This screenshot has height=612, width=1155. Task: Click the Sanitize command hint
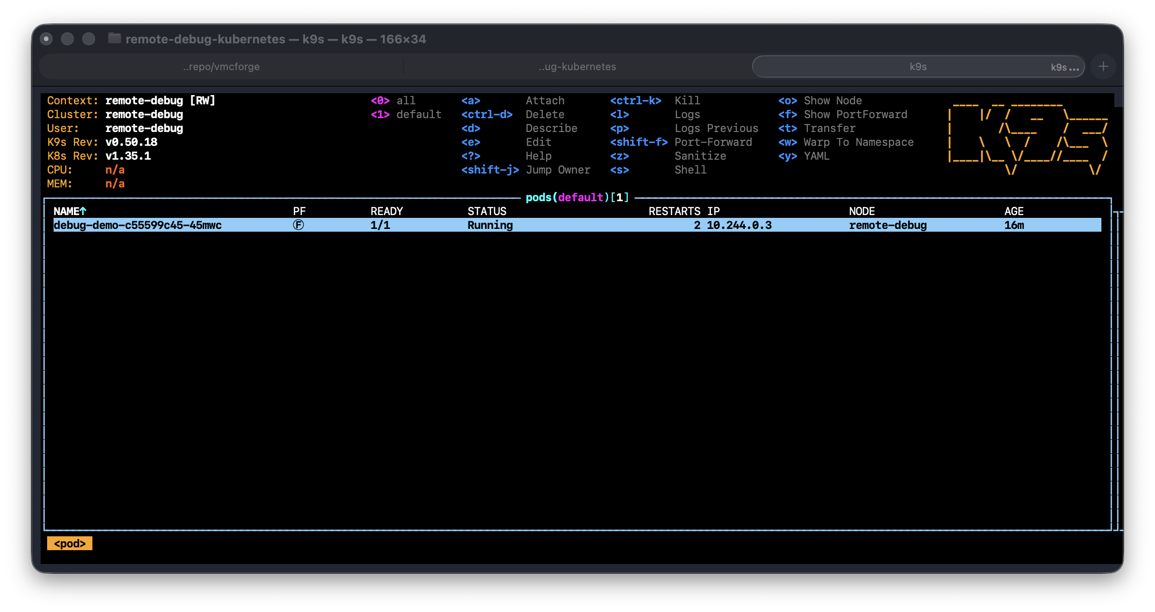point(700,156)
